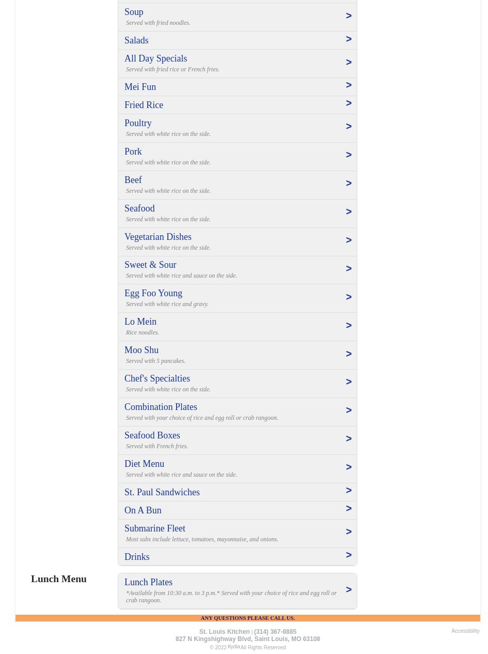Click the chevron next to Fried Rice
Image resolution: width=488 pixels, height=654 pixels.
point(349,103)
